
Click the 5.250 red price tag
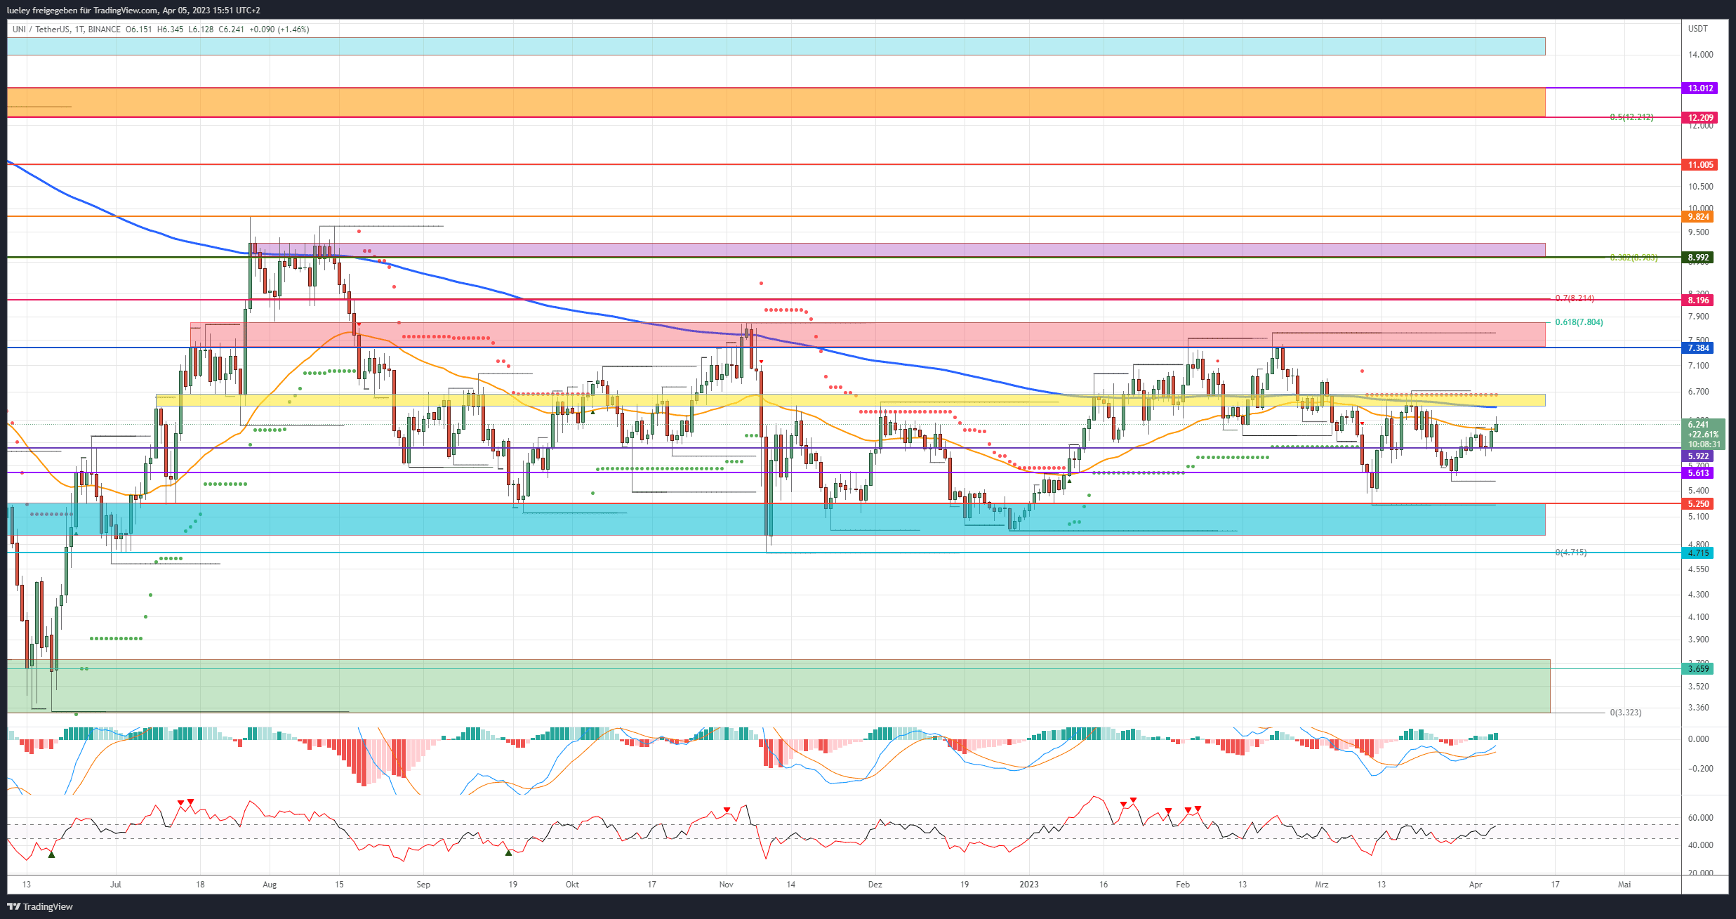click(1698, 504)
